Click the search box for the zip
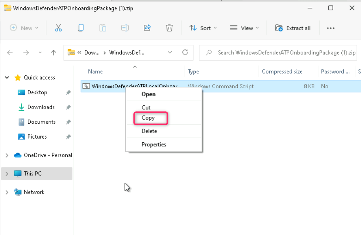This screenshot has width=361, height=235. click(x=281, y=52)
